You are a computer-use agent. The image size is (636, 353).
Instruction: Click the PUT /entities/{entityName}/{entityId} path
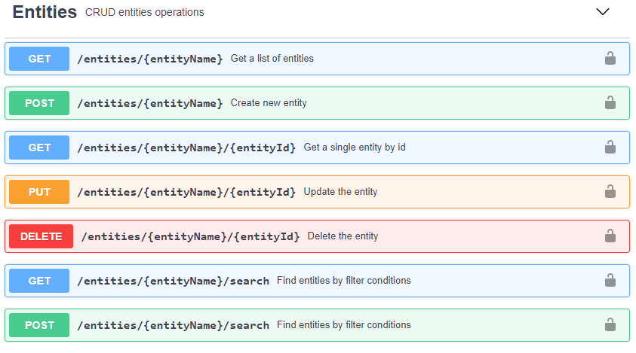(x=186, y=192)
